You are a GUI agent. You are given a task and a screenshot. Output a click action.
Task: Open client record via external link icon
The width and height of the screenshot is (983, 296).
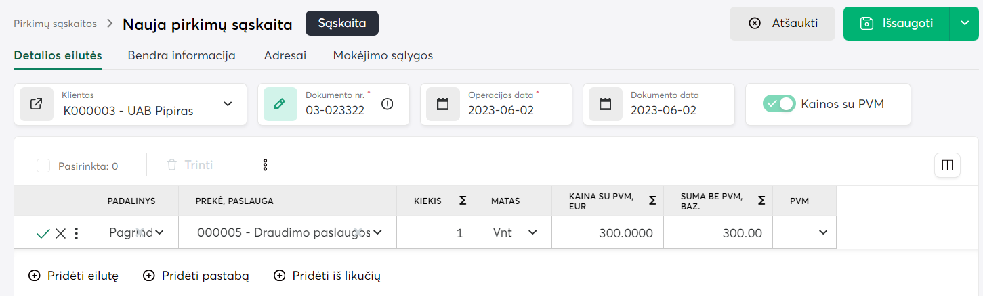pyautogui.click(x=37, y=104)
